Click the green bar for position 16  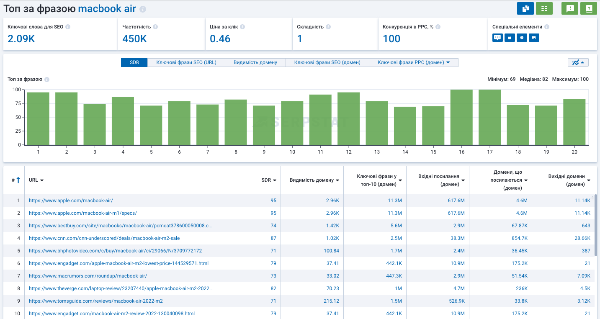click(461, 117)
